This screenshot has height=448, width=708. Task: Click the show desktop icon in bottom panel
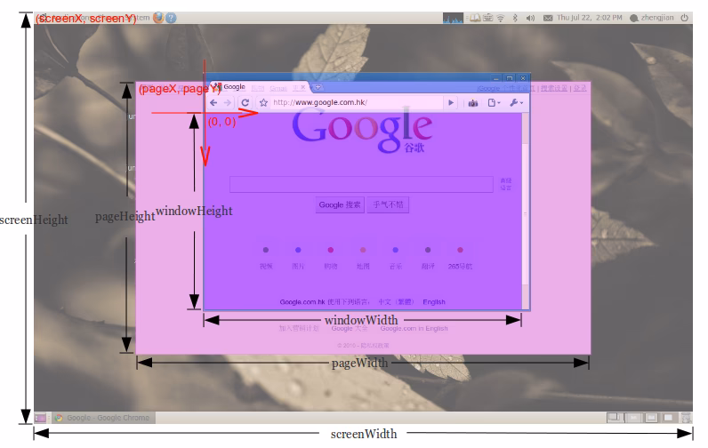coord(40,418)
